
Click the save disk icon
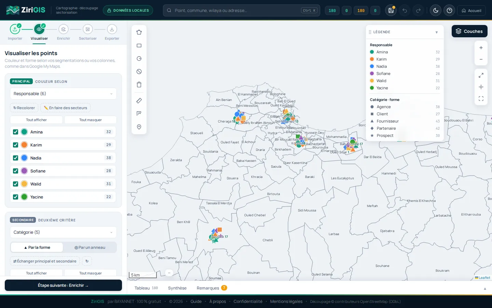(x=391, y=11)
